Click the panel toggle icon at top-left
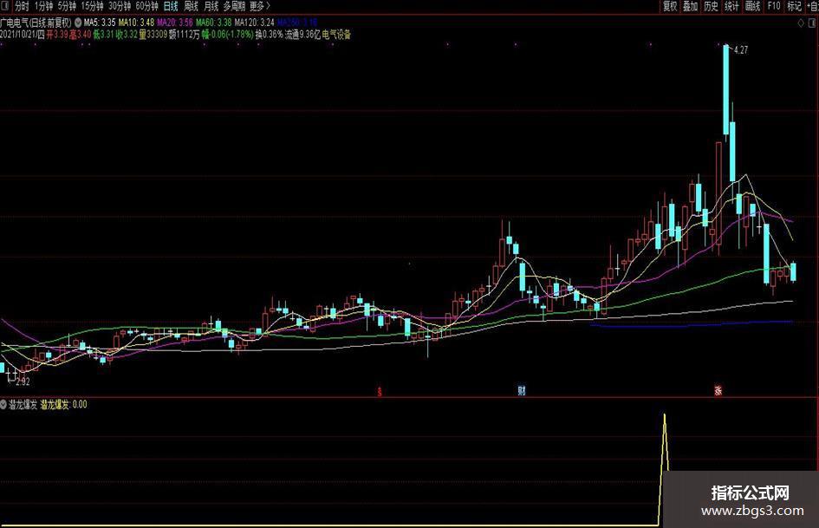819x528 pixels. (x=5, y=6)
